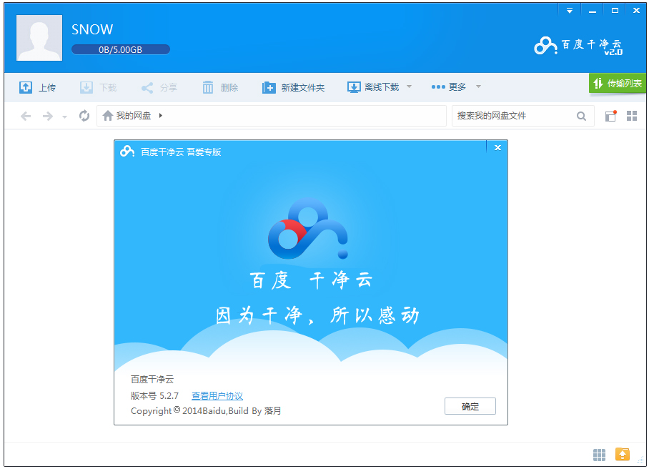Viewport: 649px width, 469px height.
Task: Click the greyed 下载 download button
Action: tap(98, 87)
